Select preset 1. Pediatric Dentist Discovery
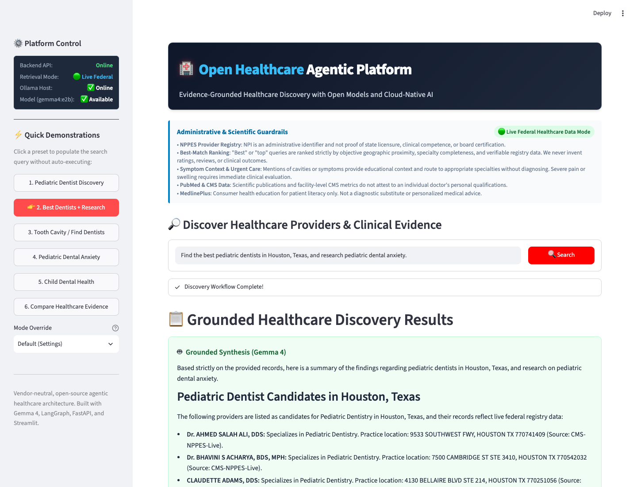The width and height of the screenshot is (637, 487). 66,183
